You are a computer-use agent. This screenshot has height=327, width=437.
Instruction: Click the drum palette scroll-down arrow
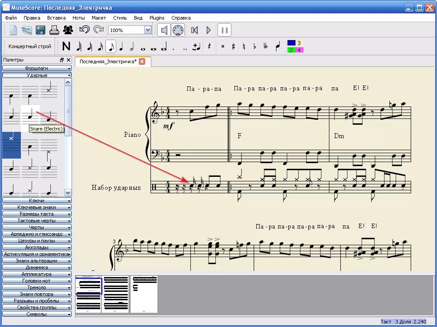tap(68, 192)
